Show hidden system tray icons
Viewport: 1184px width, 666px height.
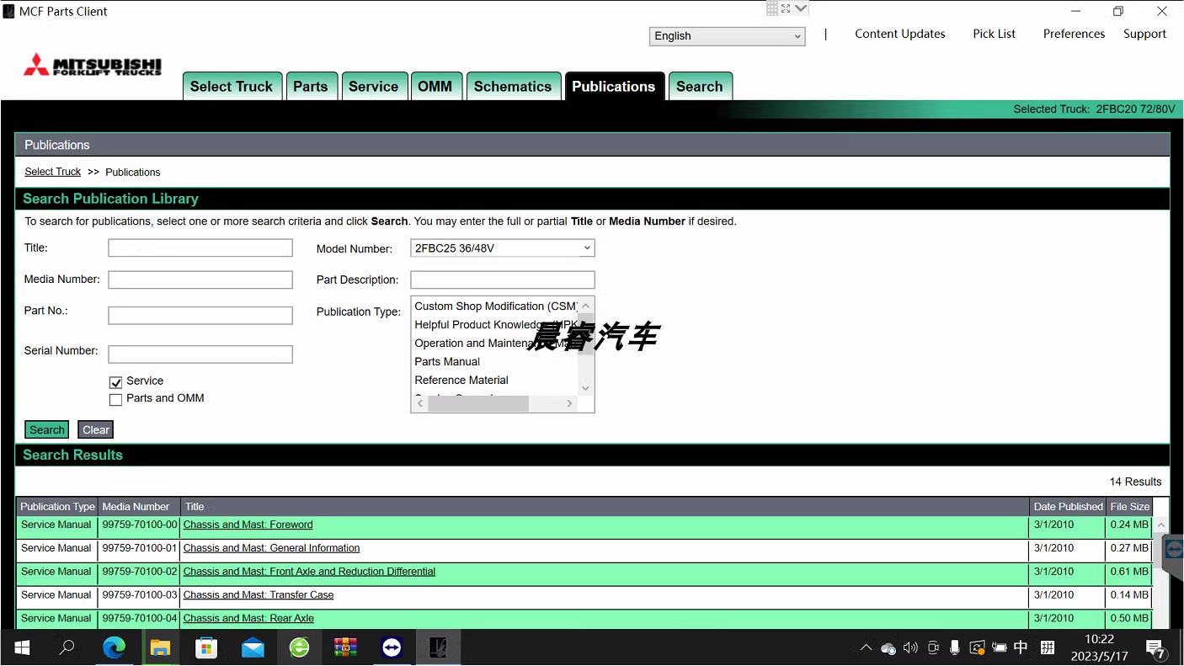pos(866,648)
